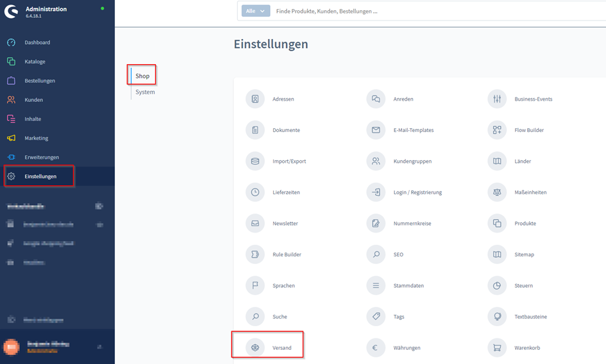Select the Rule Builder icon
606x364 pixels.
coord(255,254)
